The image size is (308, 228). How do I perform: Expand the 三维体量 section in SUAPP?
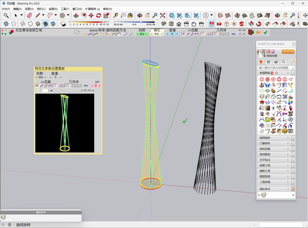tap(274, 182)
